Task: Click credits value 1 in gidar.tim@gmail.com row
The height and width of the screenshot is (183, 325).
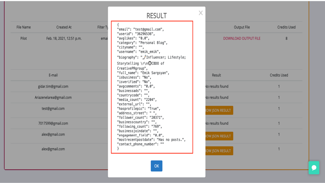Action: click(279, 86)
